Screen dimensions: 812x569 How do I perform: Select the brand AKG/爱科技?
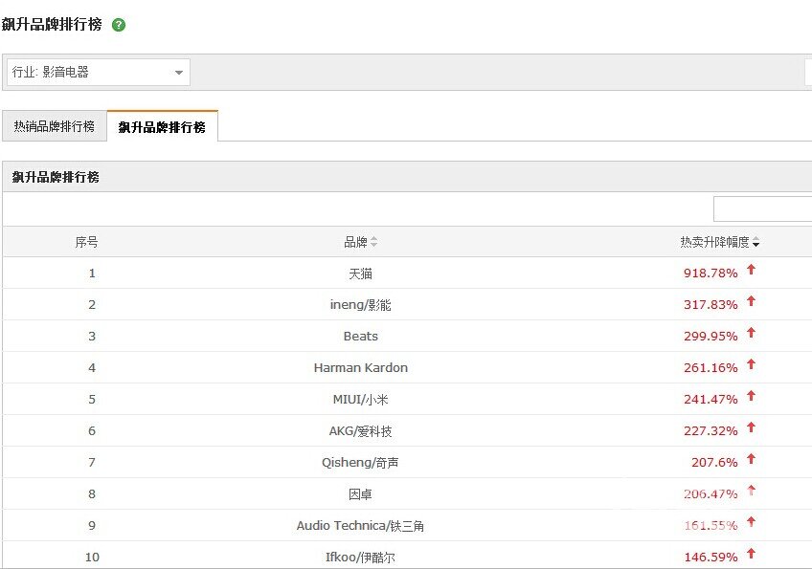coord(360,431)
